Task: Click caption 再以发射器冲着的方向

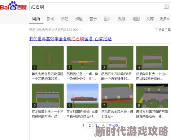Action: click(152, 114)
